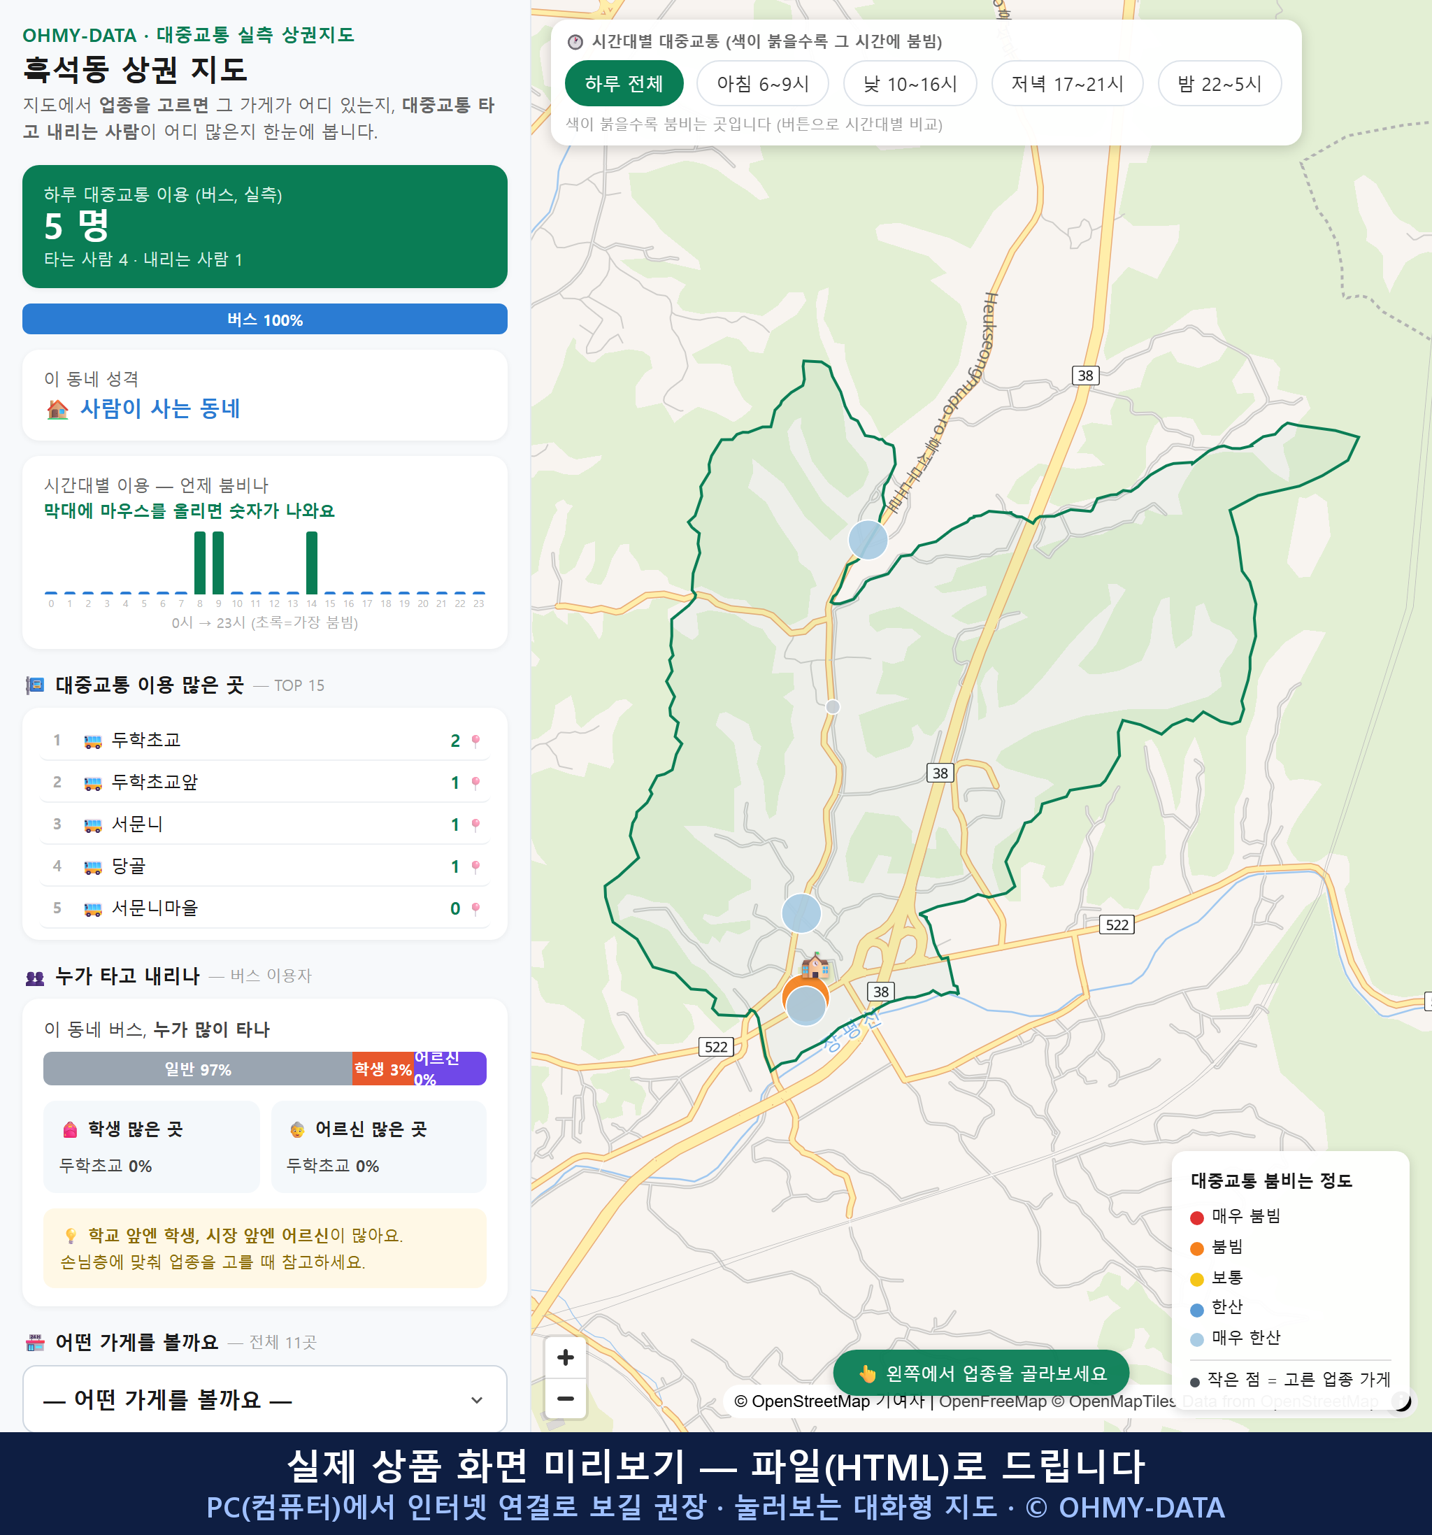Click the map attribution info icon
The height and width of the screenshot is (1535, 1432).
1401,1401
